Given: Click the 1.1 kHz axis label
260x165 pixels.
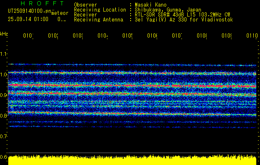Looking at the screenshot, I should [x=4, y=54].
